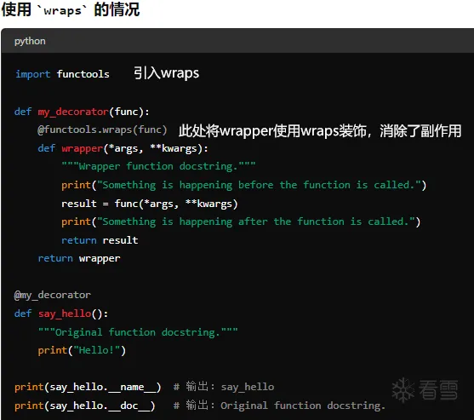Click the 'Wrapper function docstring.' string
This screenshot has height=420, width=474.
coord(158,167)
